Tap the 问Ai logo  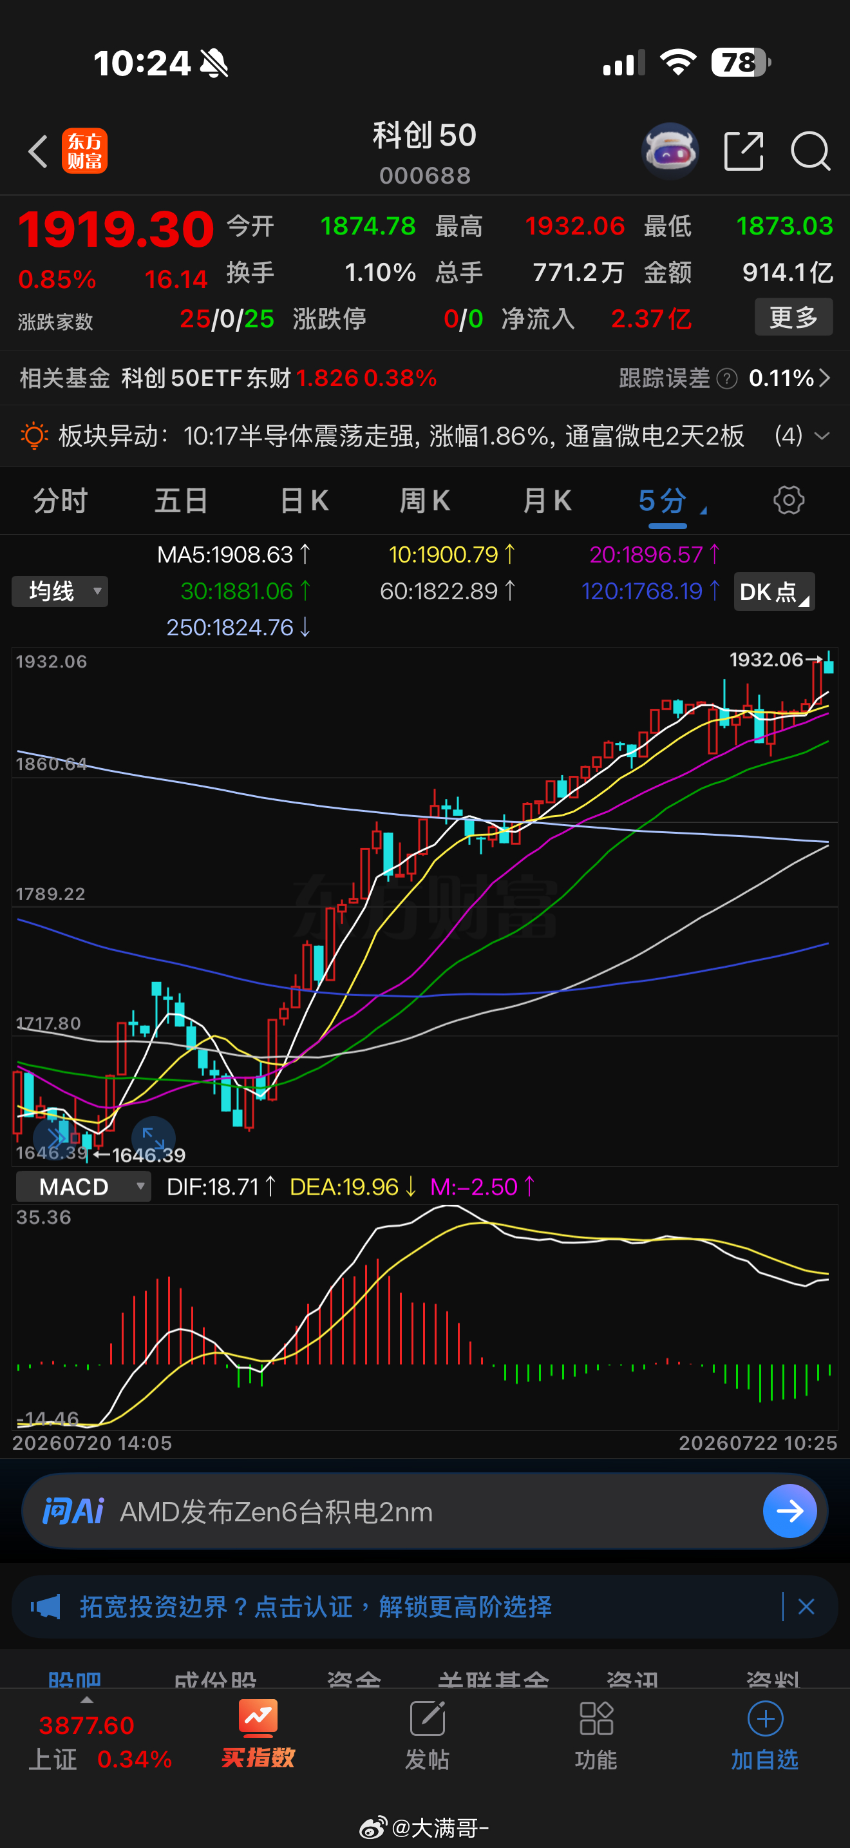pos(73,1511)
